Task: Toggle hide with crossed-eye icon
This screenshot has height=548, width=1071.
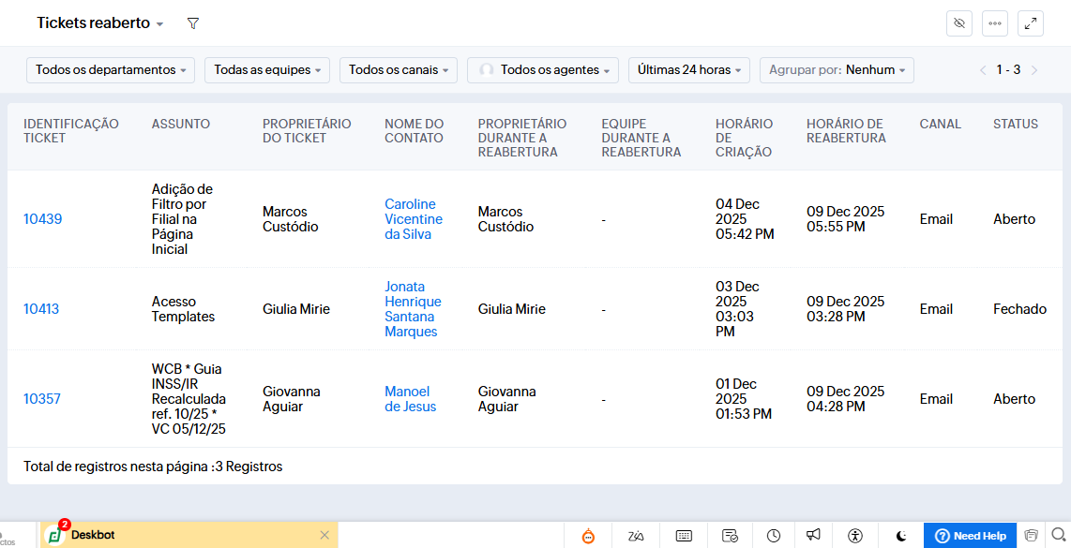Action: [x=958, y=23]
